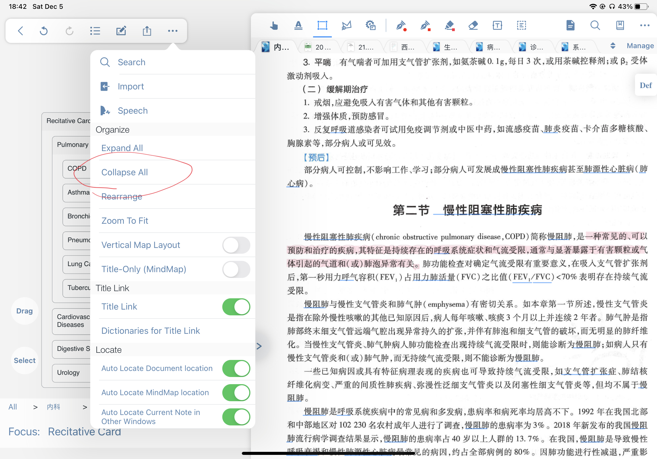Open the document search magnifier icon

pos(595,26)
